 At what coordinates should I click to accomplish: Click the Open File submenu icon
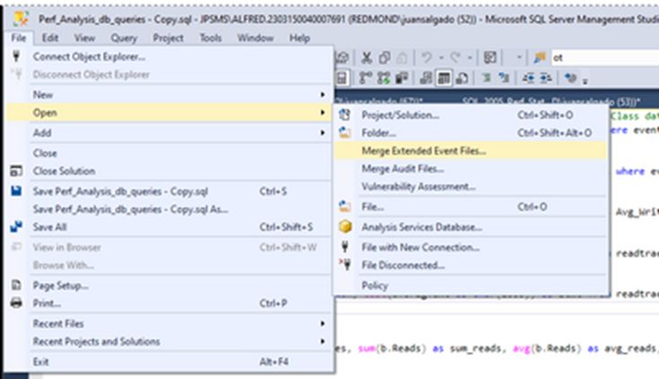pyautogui.click(x=345, y=207)
